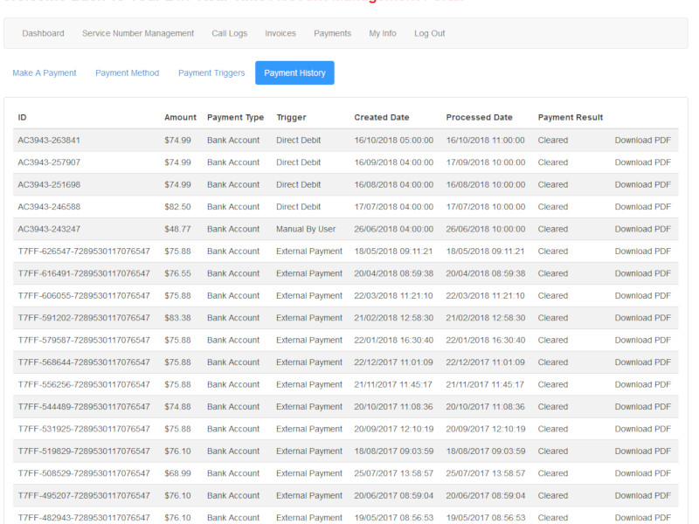This screenshot has width=699, height=524.
Task: Download PDF for the Manual By User payment
Action: click(x=643, y=229)
